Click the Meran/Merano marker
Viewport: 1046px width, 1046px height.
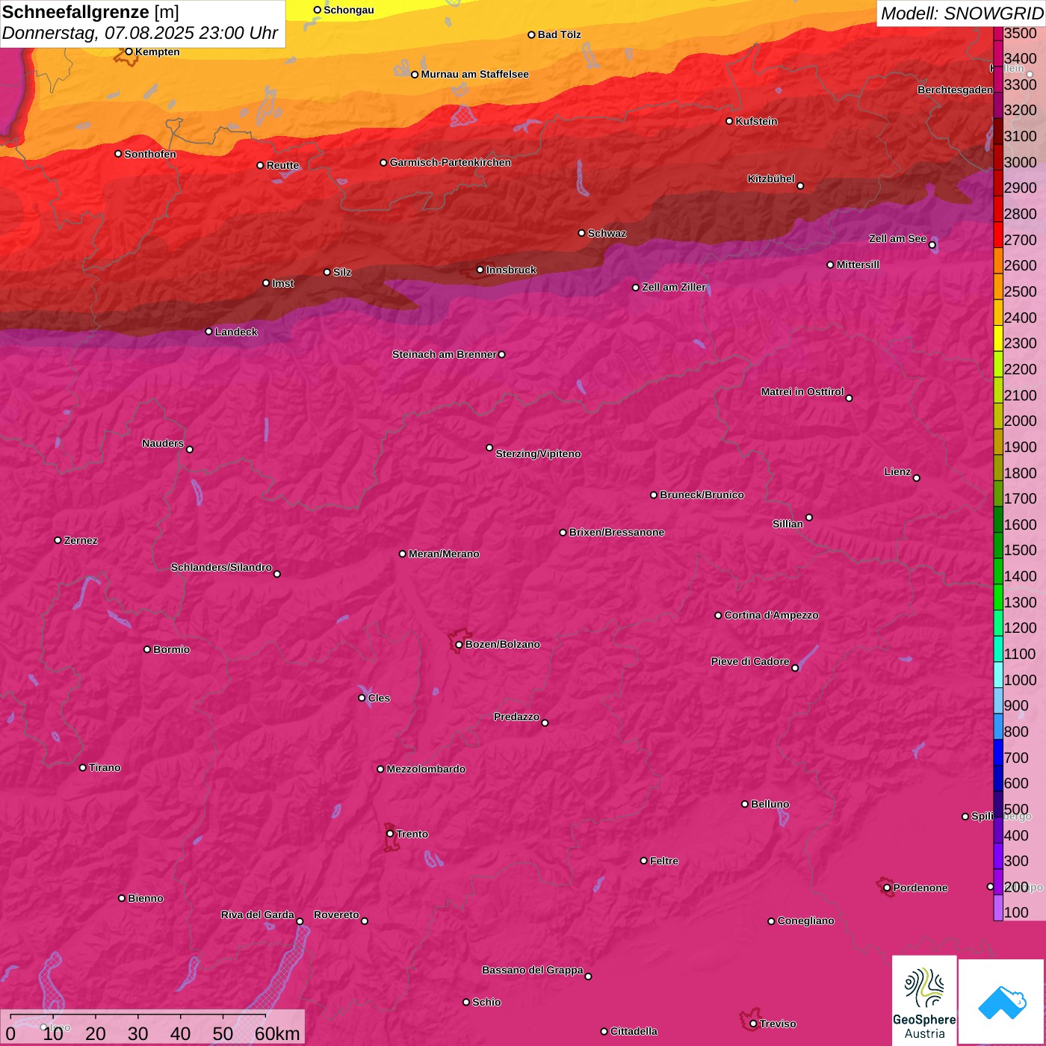click(x=403, y=554)
